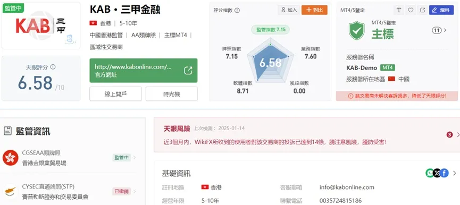Click the 監管中 green badge on logo

point(13,8)
